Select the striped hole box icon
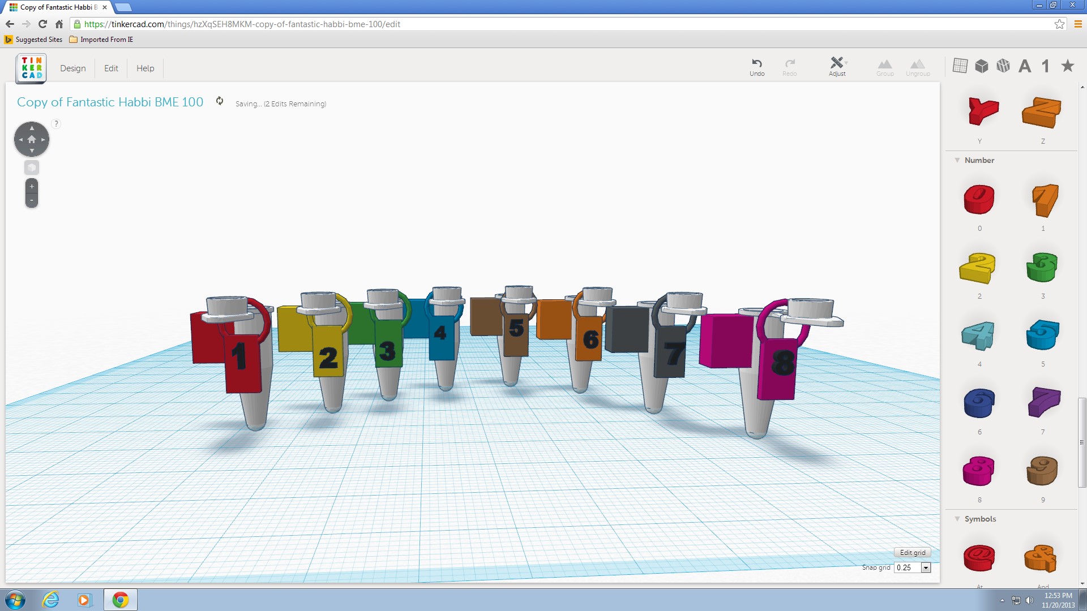The height and width of the screenshot is (611, 1087). tap(1003, 66)
